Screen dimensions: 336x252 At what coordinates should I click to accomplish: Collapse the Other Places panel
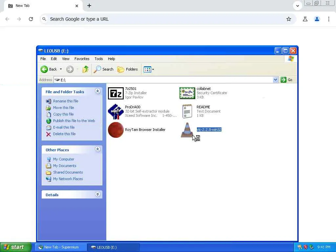coord(97,149)
